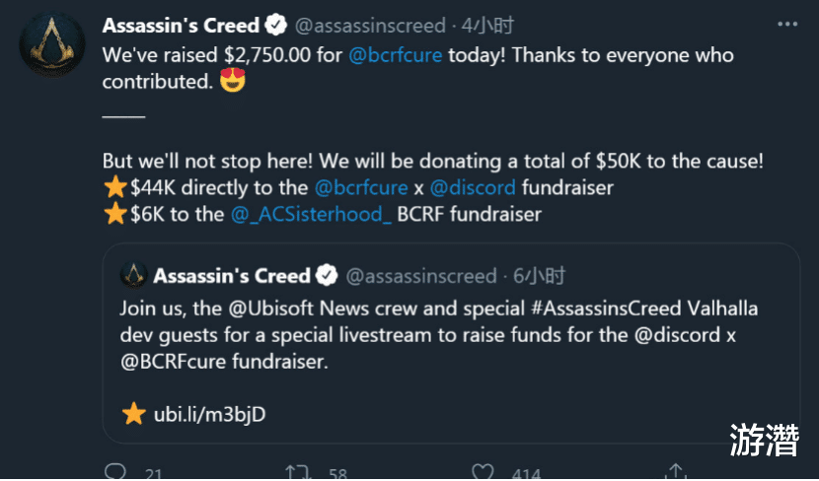Click the Assassin's Creed name on main tweet
819x481 pixels.
(182, 25)
